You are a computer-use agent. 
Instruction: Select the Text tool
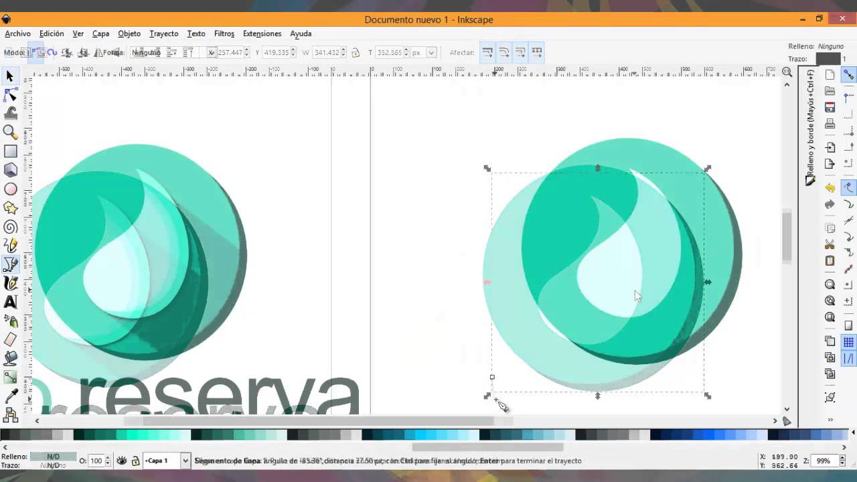[10, 303]
